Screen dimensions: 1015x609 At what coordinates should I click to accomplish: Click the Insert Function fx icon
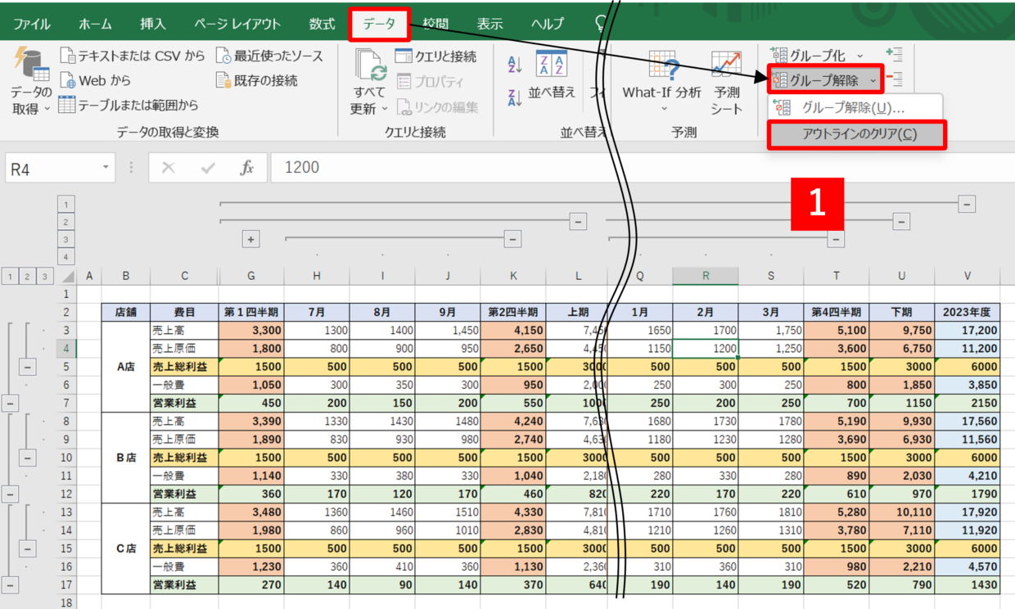pyautogui.click(x=246, y=168)
